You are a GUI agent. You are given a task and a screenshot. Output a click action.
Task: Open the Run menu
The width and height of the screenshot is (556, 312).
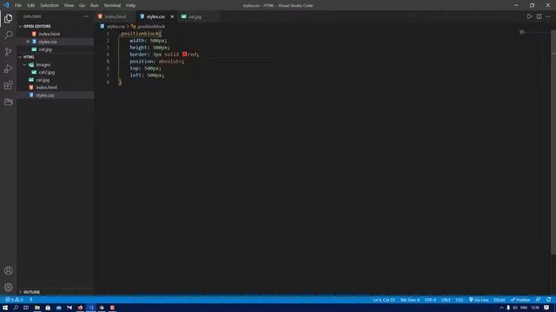click(x=95, y=5)
